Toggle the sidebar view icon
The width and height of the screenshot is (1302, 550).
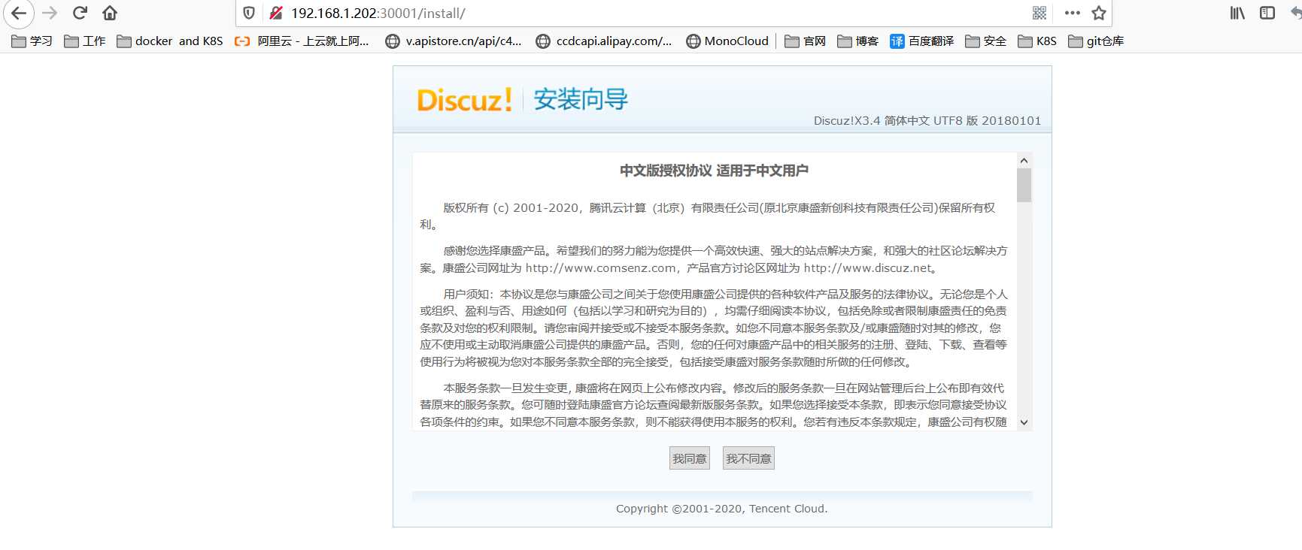(1267, 13)
